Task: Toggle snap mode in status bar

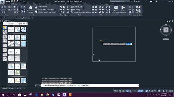Action: (x=123, y=91)
